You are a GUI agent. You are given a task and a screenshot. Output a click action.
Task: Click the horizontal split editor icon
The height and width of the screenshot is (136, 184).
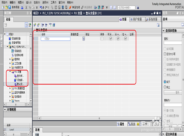click(111, 7)
